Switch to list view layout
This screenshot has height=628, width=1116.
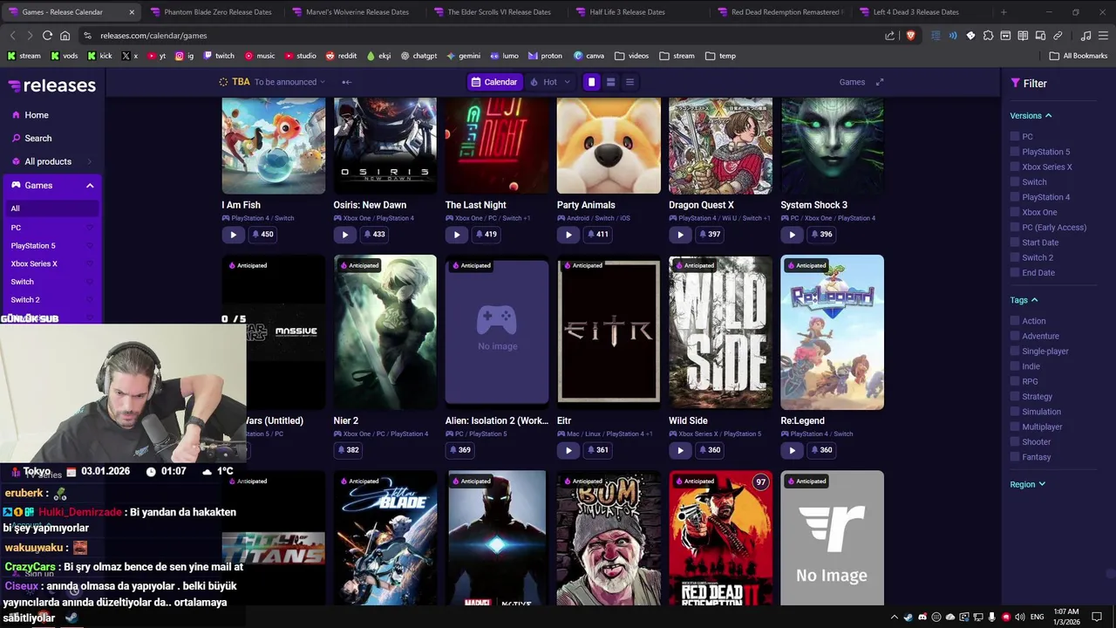tap(629, 82)
